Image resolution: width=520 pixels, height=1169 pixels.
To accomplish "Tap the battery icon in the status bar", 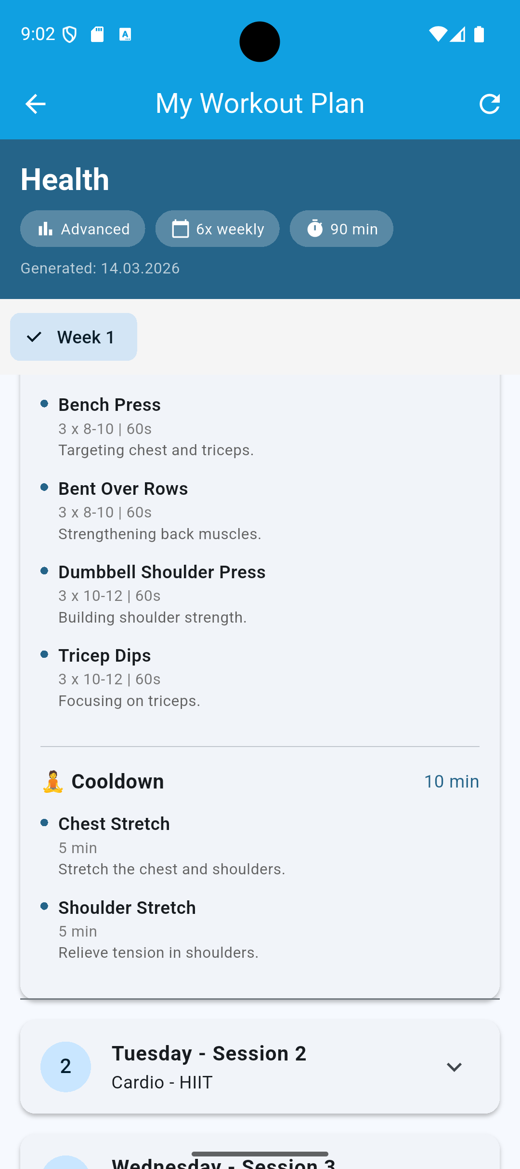I will [479, 34].
